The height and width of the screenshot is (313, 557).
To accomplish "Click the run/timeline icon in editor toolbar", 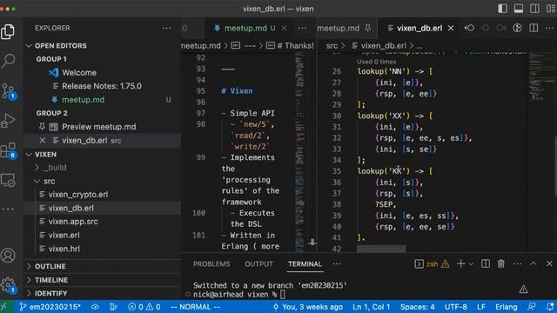I will (517, 28).
